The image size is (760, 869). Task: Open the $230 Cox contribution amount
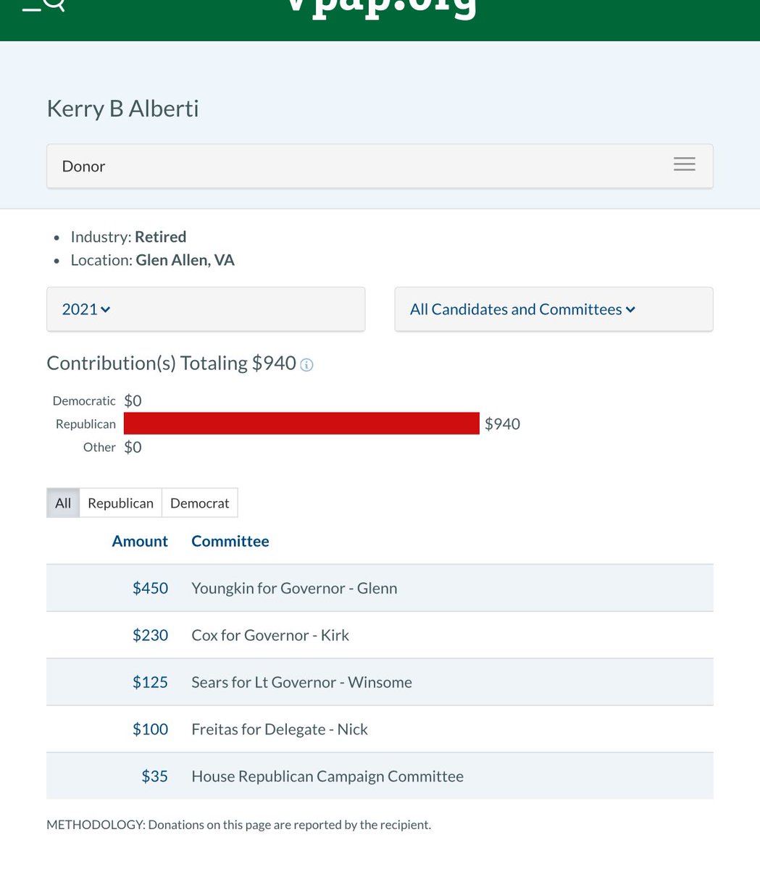click(x=150, y=635)
